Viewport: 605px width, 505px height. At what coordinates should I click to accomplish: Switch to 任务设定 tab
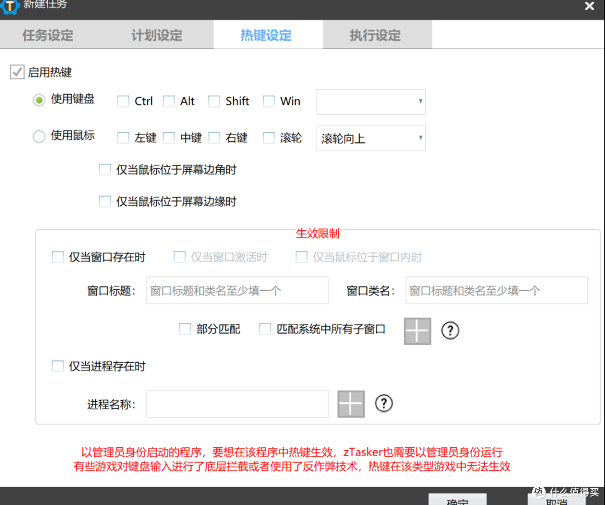click(48, 35)
